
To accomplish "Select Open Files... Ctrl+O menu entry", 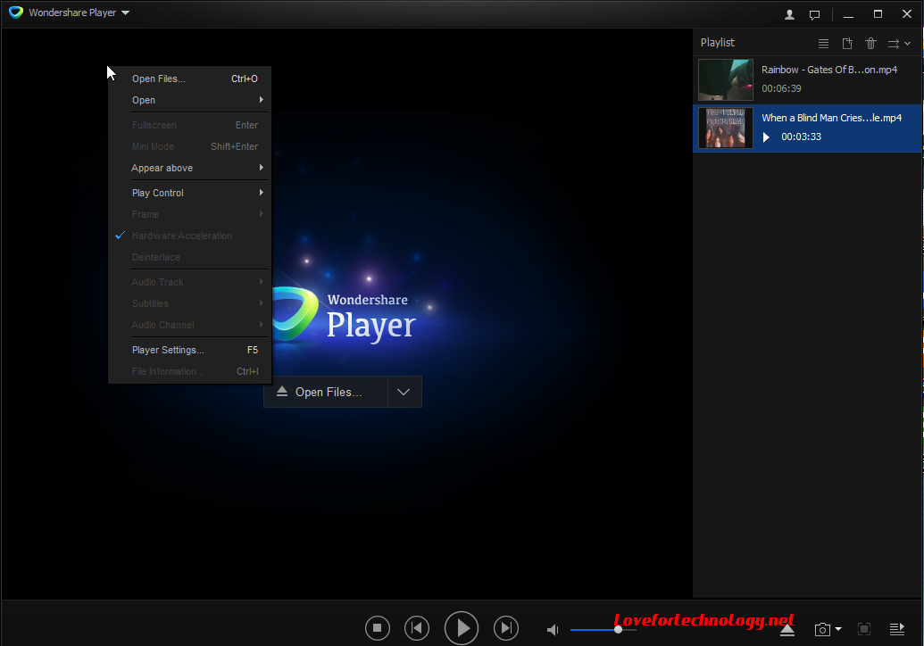I will 189,79.
